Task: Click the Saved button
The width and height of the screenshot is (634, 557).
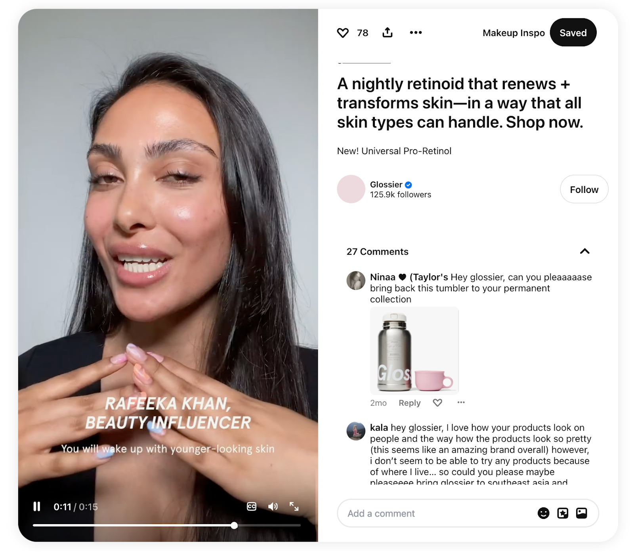Action: click(573, 32)
